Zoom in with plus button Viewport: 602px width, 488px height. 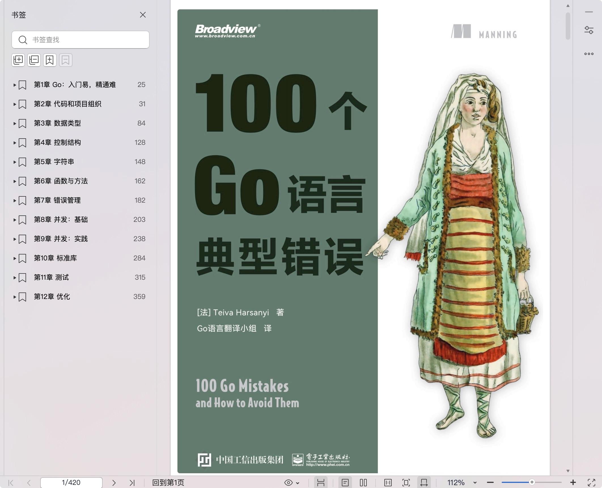(573, 483)
